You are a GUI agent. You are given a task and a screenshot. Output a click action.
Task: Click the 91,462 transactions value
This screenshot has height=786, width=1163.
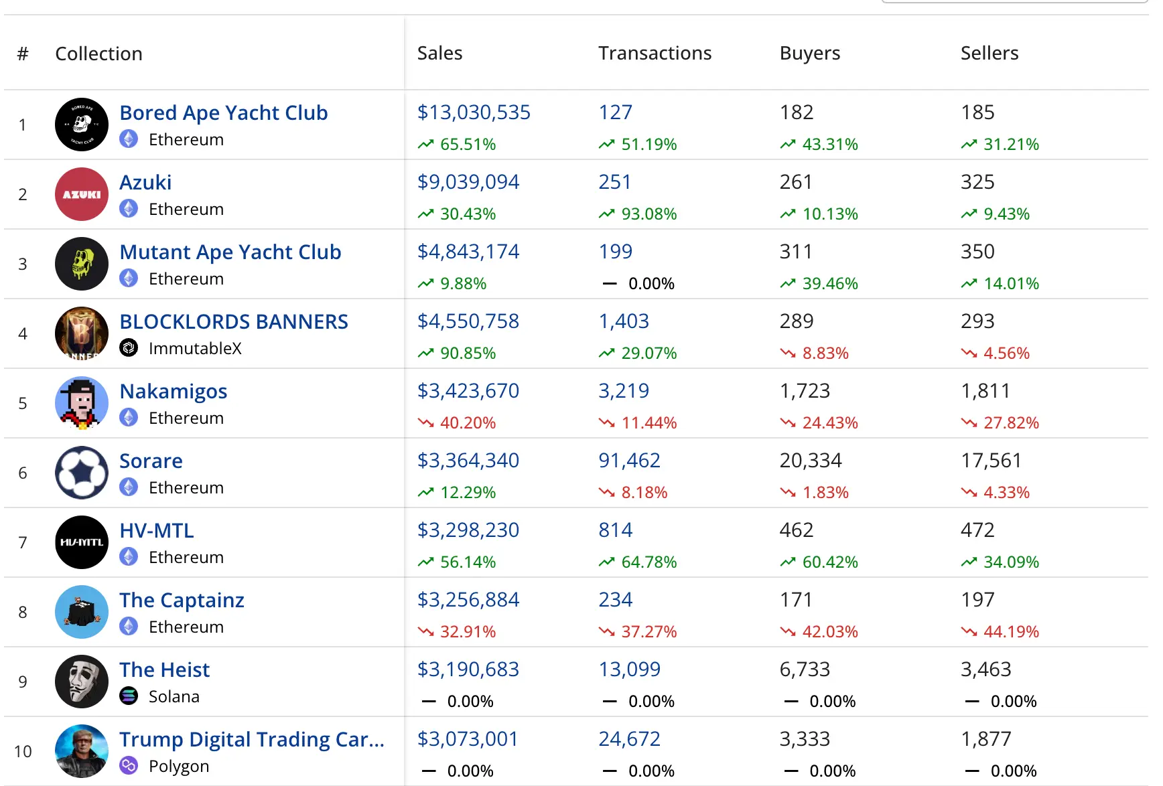629,461
